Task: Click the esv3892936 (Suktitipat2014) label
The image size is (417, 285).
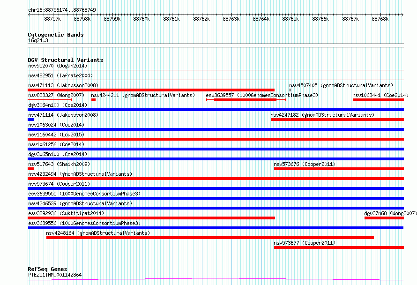Action: pyautogui.click(x=66, y=213)
